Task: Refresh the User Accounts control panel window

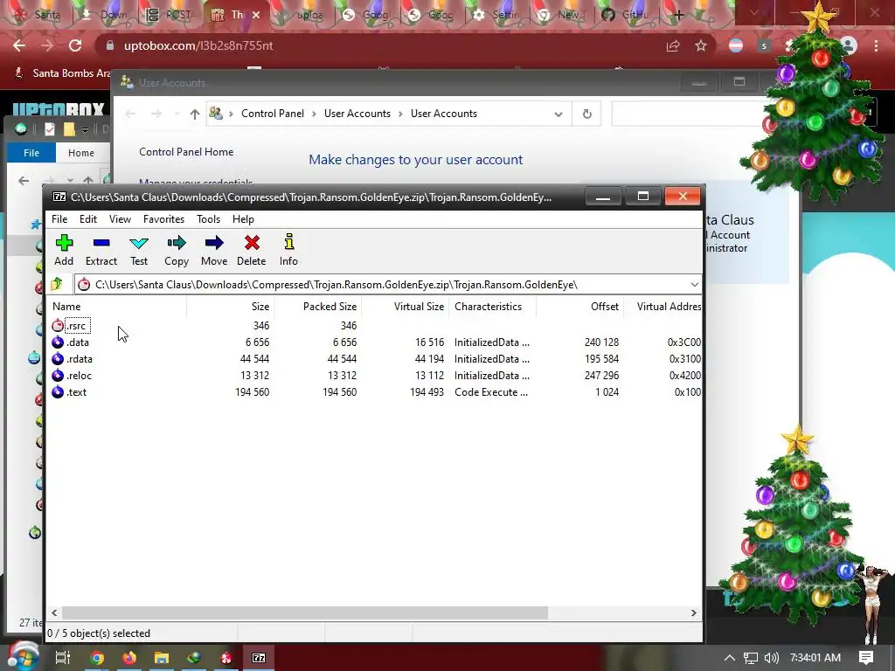Action: click(586, 114)
